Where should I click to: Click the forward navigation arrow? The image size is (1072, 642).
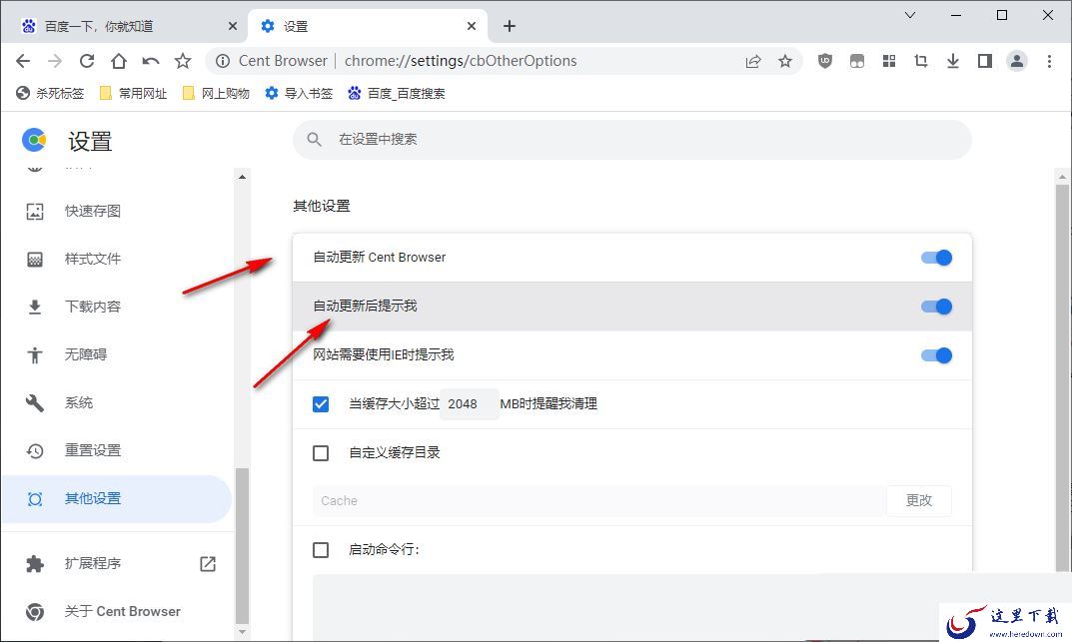click(55, 61)
